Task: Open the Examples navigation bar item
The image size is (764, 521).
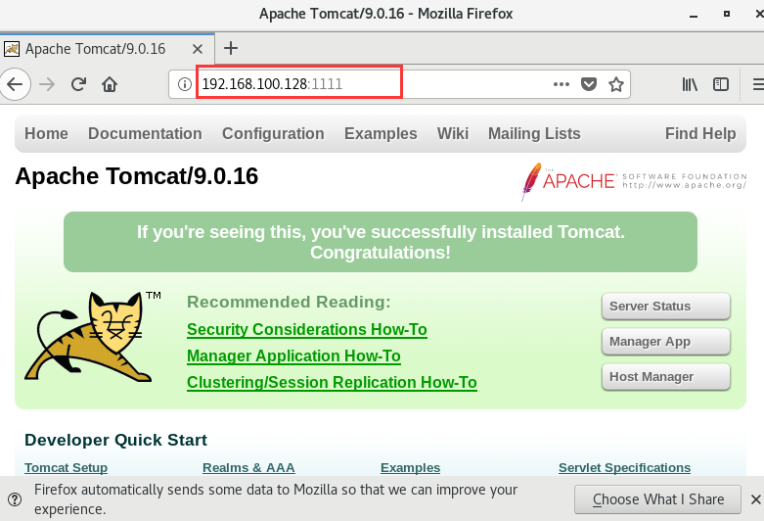Action: [x=381, y=133]
